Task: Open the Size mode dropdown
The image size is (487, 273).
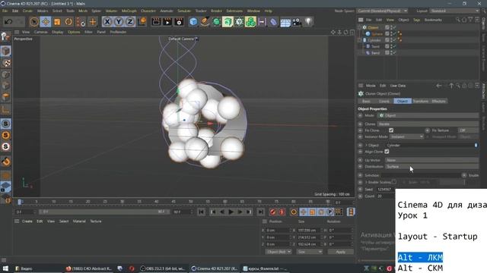Action: pos(310,252)
